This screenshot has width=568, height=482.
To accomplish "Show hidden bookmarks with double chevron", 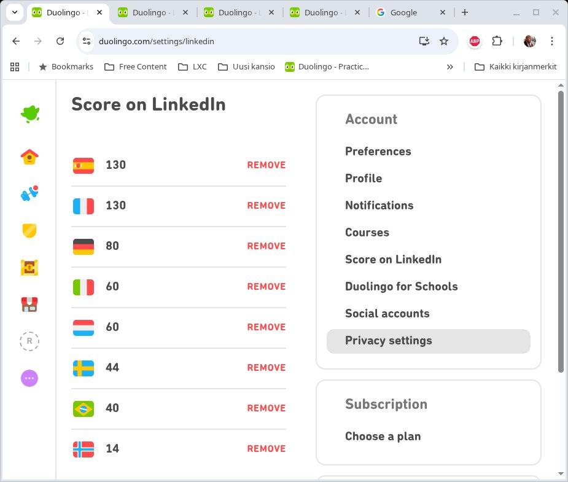I will coord(450,67).
